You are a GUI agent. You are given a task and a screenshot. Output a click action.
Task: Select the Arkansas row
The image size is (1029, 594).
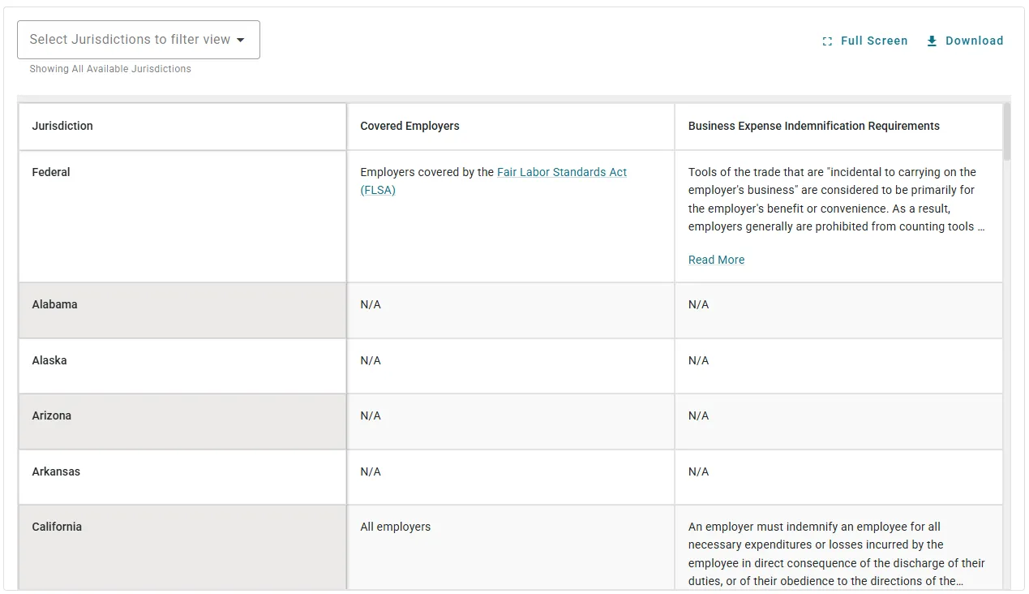[x=56, y=471]
